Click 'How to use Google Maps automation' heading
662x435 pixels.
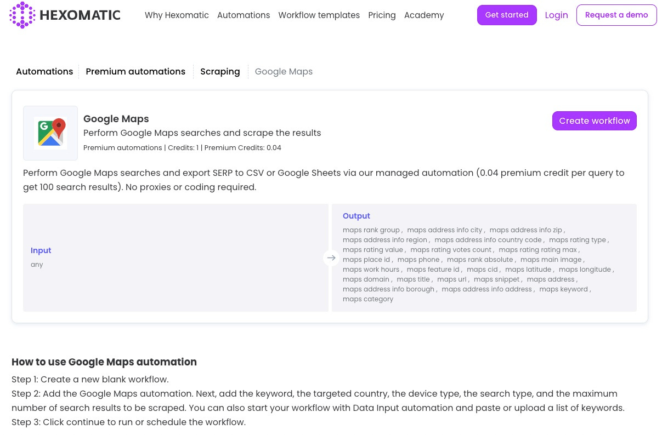(x=104, y=362)
